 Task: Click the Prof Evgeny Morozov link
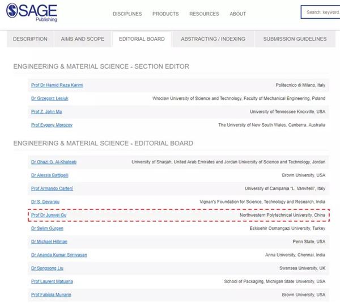pos(52,125)
